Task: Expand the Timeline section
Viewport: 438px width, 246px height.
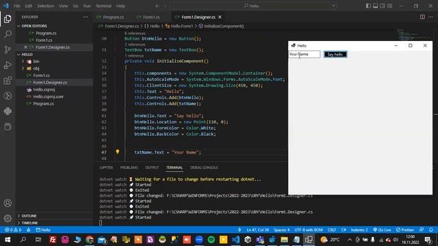Action: (29, 223)
